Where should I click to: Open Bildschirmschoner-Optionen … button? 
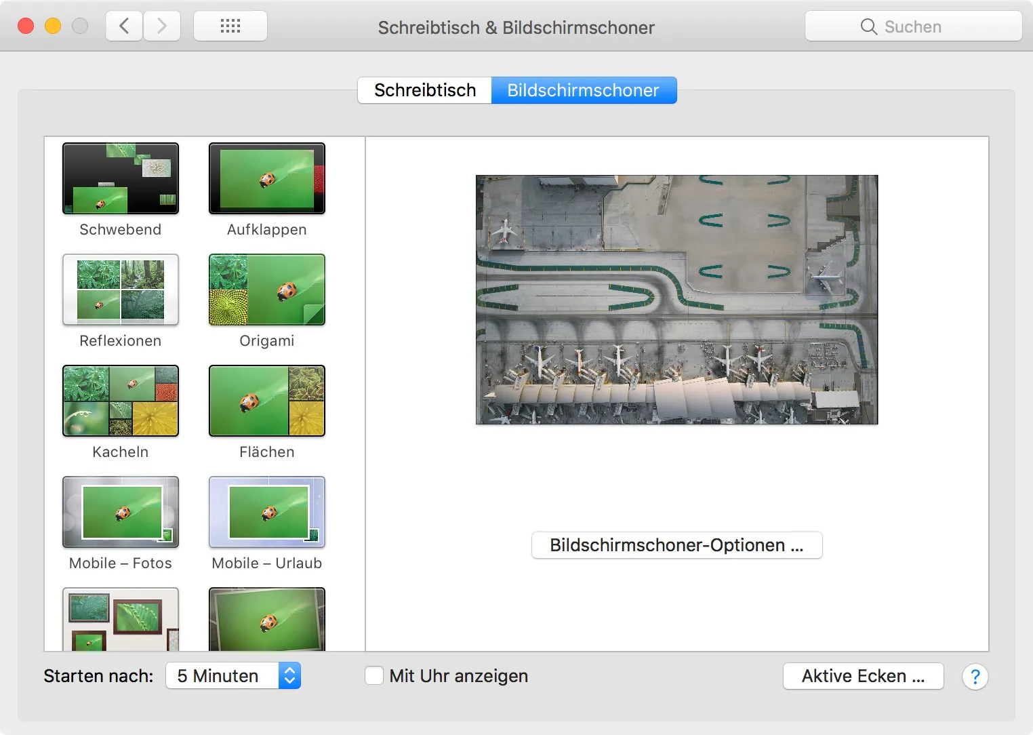(x=676, y=545)
